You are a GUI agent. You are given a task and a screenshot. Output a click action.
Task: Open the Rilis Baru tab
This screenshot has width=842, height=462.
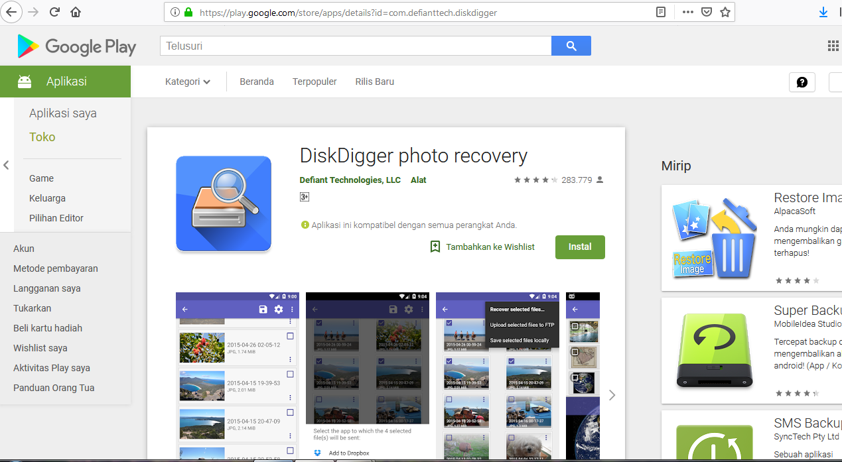[375, 82]
